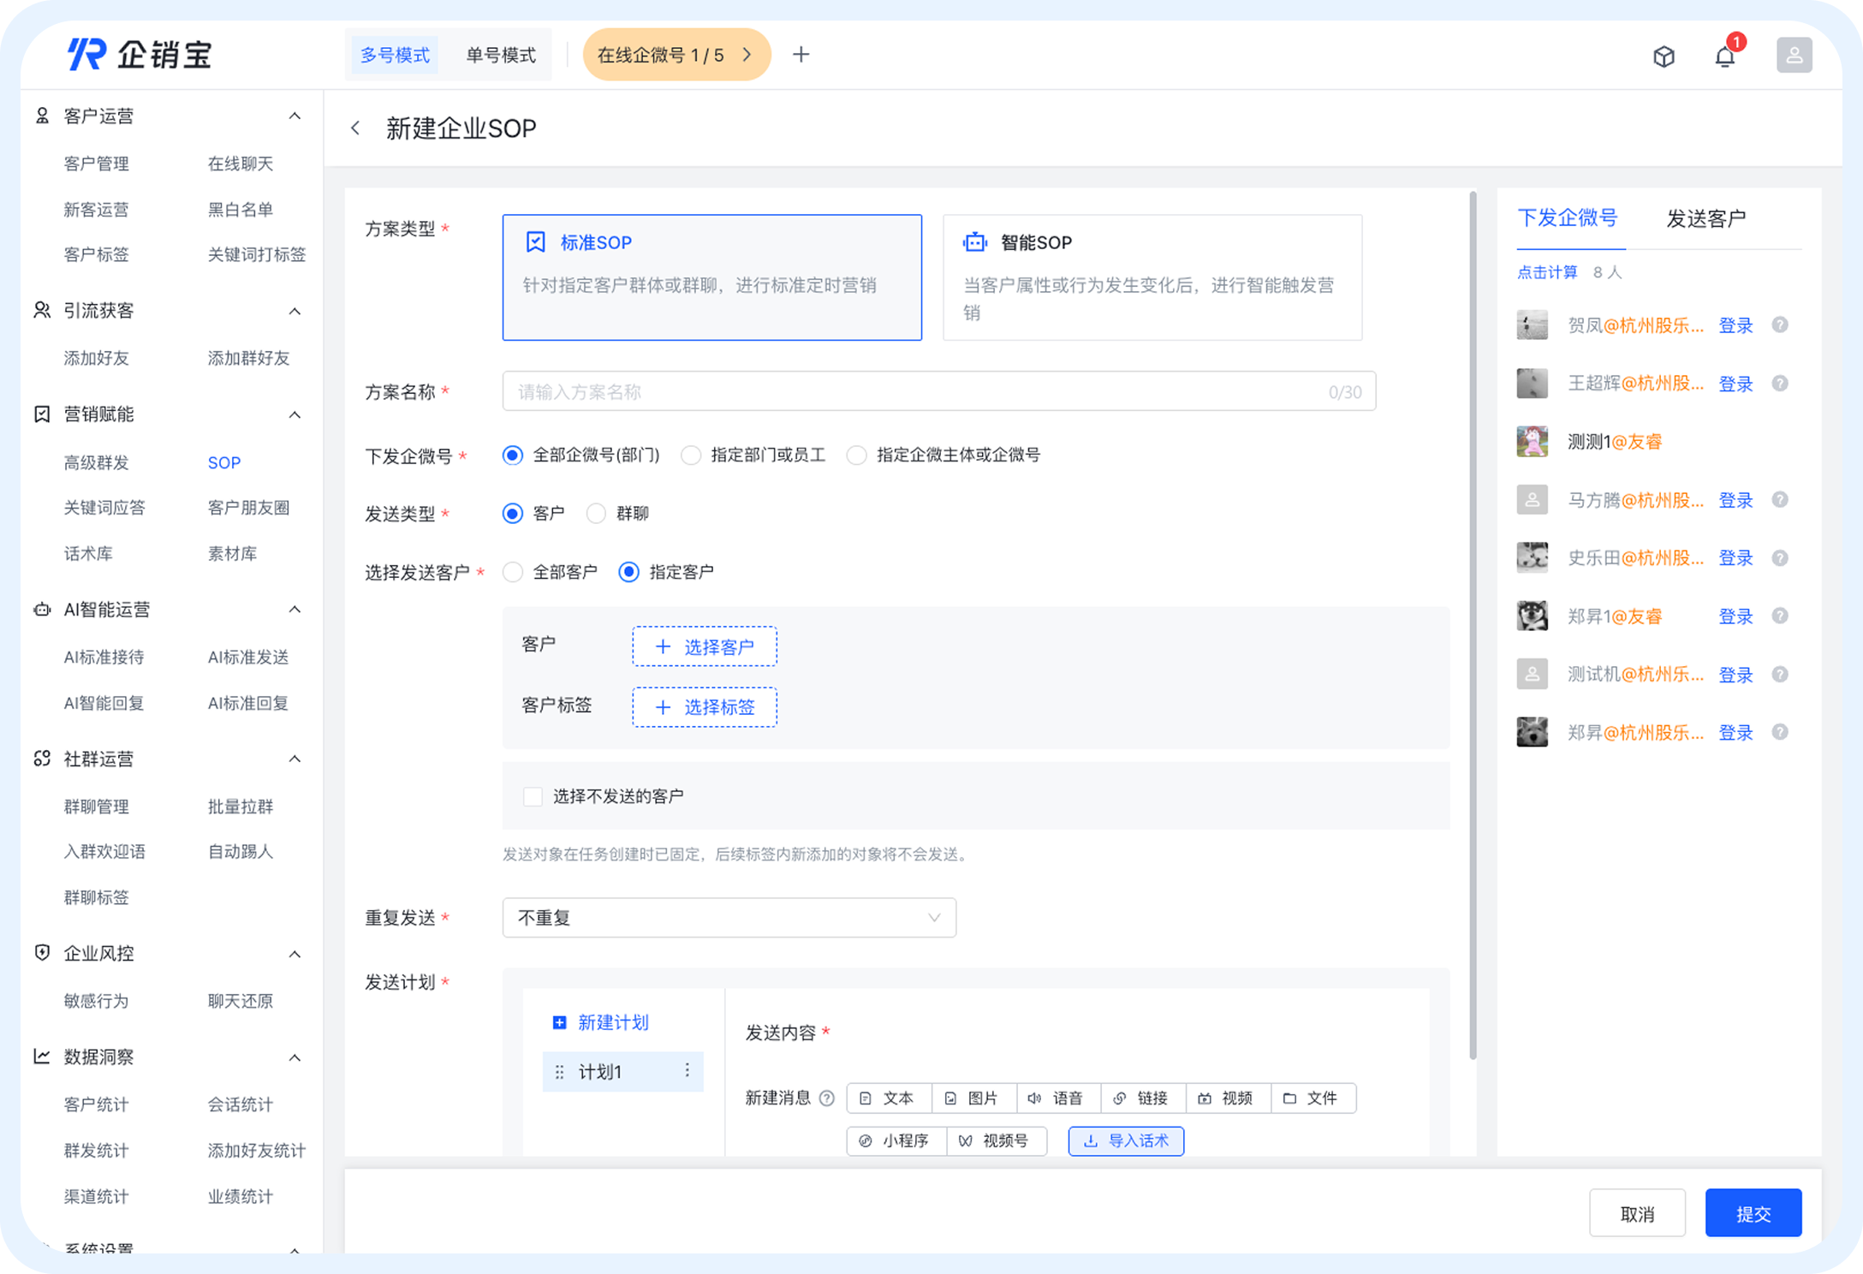This screenshot has width=1863, height=1274.
Task: Click the plus icon to add tab
Action: pos(801,55)
